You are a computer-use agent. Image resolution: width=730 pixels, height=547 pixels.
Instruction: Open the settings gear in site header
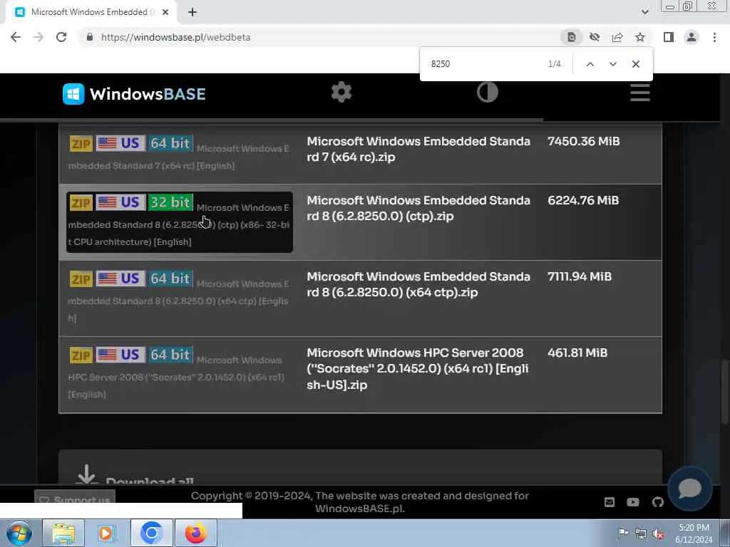(341, 92)
